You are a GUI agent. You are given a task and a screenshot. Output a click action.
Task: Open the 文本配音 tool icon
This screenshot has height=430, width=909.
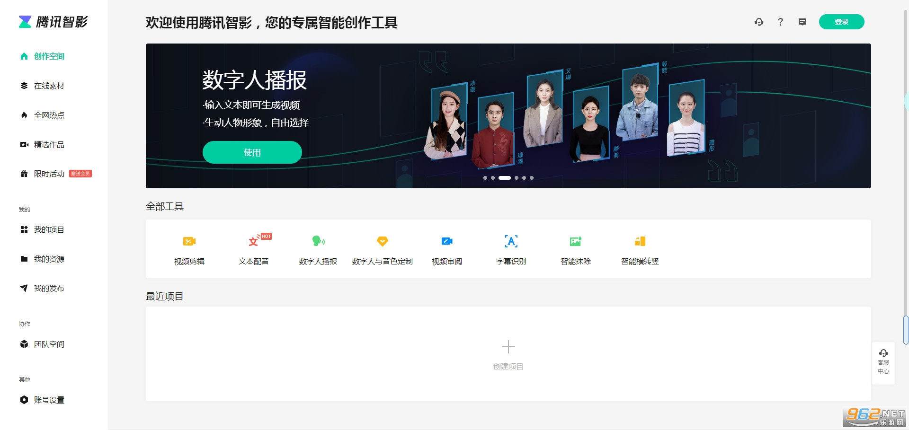(254, 241)
